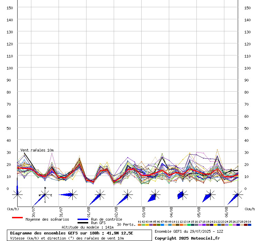Viewport: 255px width, 241px height.
Task: Click the 04/08 date label
Action: 171,212
